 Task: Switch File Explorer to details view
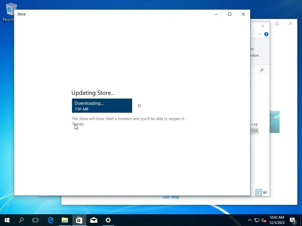point(259,192)
